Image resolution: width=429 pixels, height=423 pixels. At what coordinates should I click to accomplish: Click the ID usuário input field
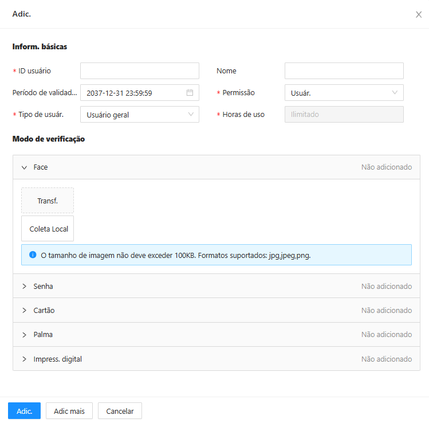[140, 71]
